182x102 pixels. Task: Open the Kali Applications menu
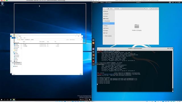[x=96, y=2]
